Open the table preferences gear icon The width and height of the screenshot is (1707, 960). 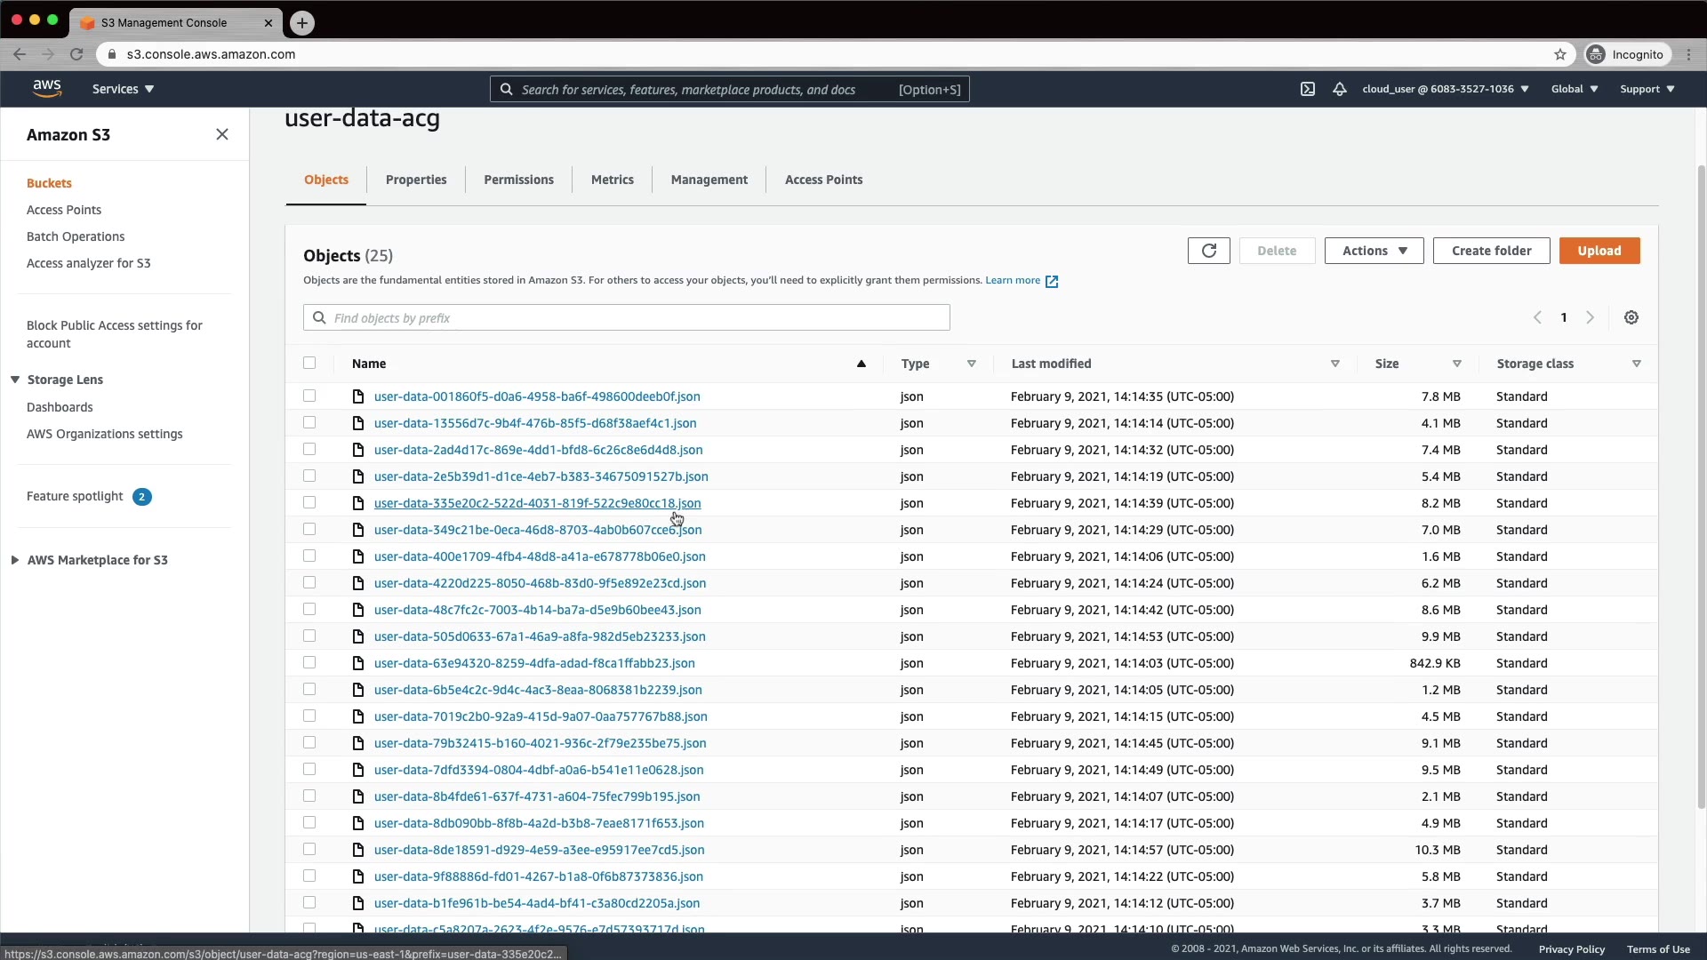(1631, 317)
